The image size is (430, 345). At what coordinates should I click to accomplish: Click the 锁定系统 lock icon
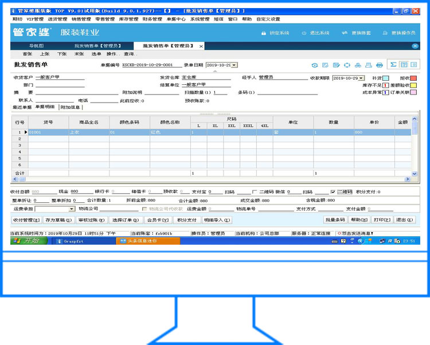(264, 33)
